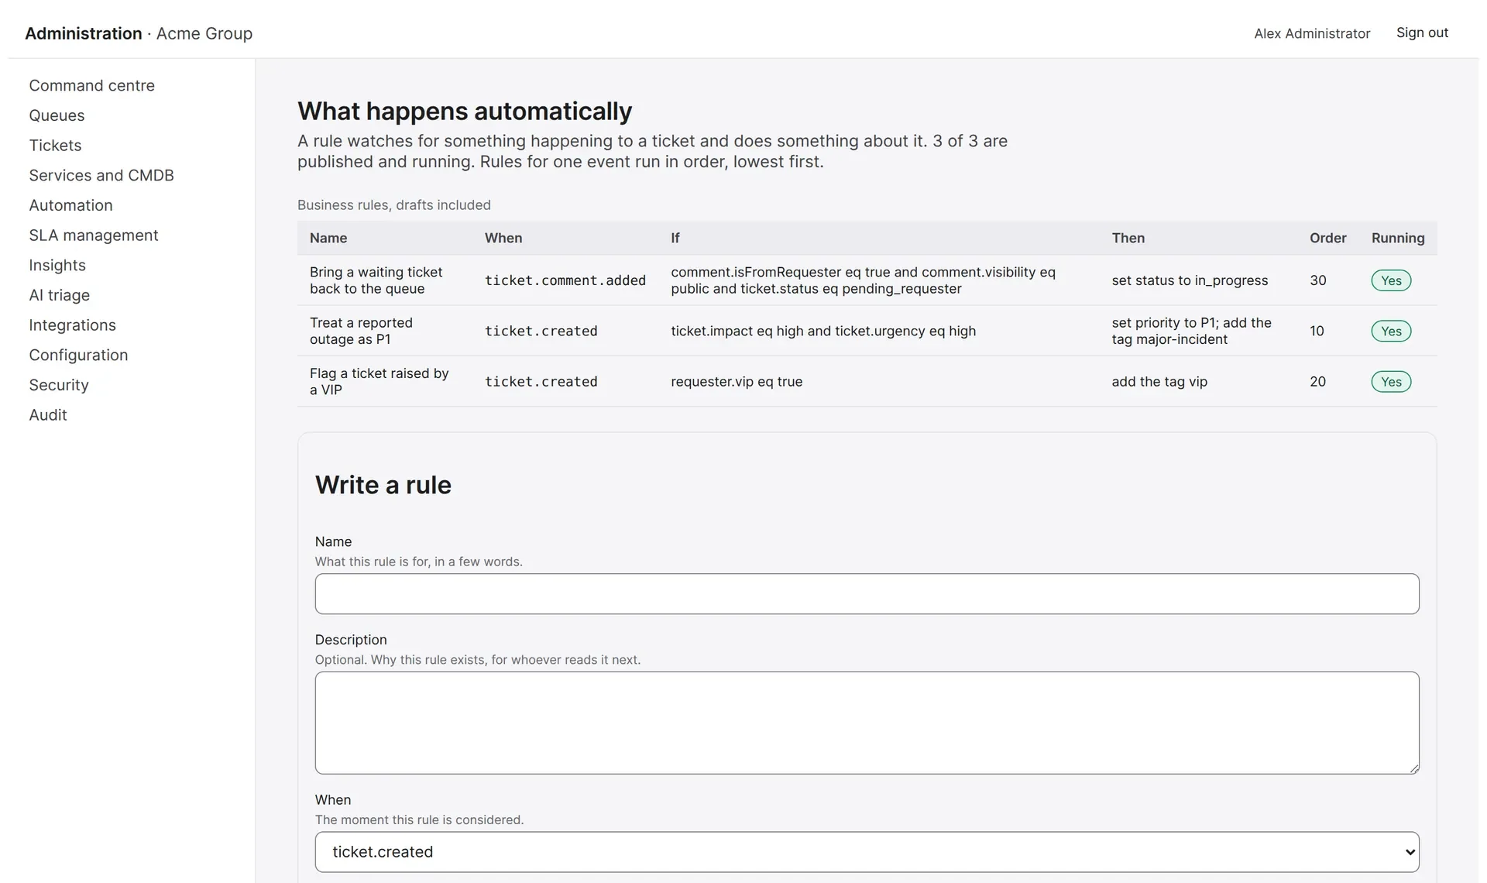Click the rule 'Bring a waiting ticket back to the queue'
This screenshot has height=883, width=1487.
click(x=376, y=280)
